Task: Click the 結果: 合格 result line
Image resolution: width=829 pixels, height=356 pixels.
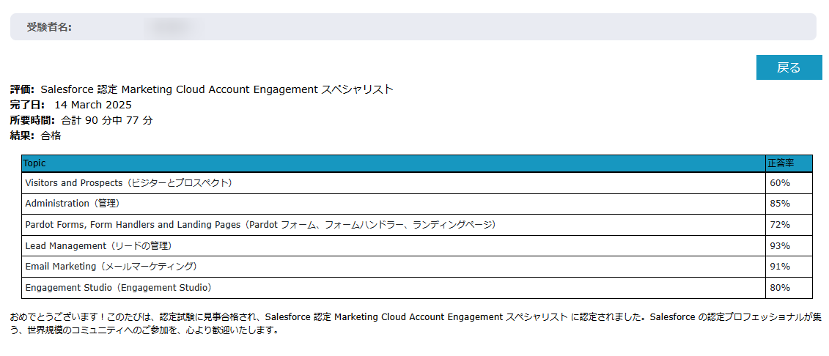Action: coord(35,136)
